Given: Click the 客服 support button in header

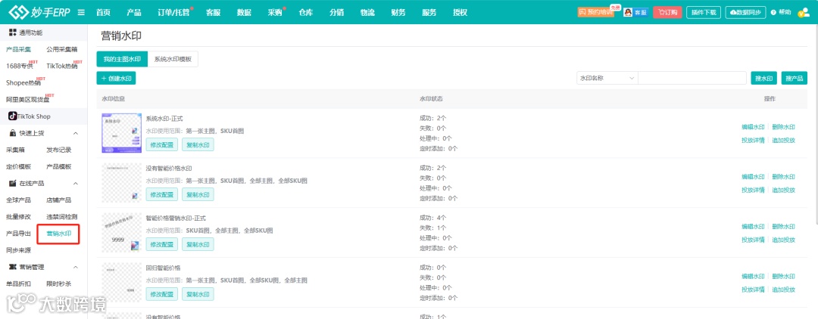Looking at the screenshot, I should (x=636, y=13).
